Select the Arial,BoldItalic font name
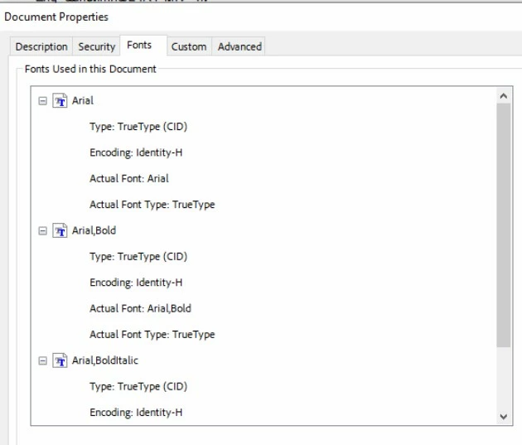 tap(105, 360)
